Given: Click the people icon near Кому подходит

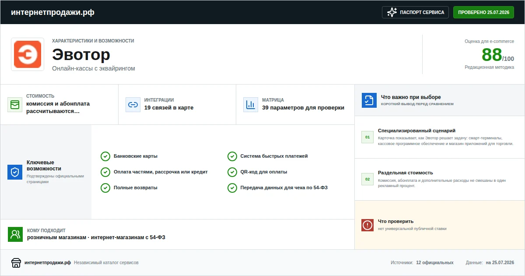Looking at the screenshot, I should point(15,234).
